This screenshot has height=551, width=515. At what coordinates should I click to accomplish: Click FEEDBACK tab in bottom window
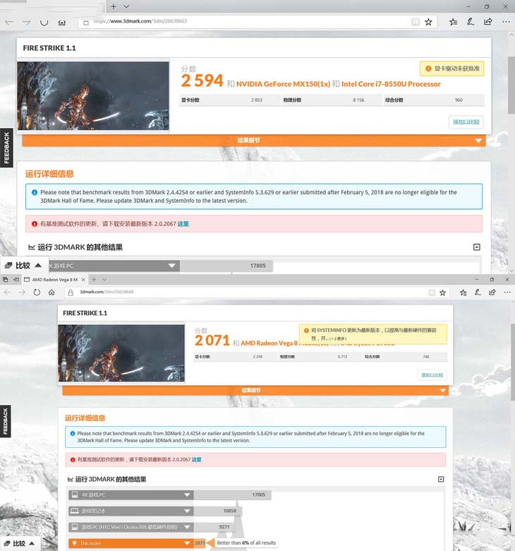[x=5, y=421]
